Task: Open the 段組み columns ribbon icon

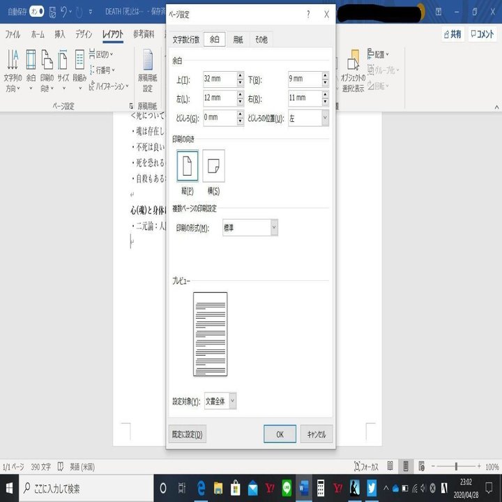Action: point(79,70)
